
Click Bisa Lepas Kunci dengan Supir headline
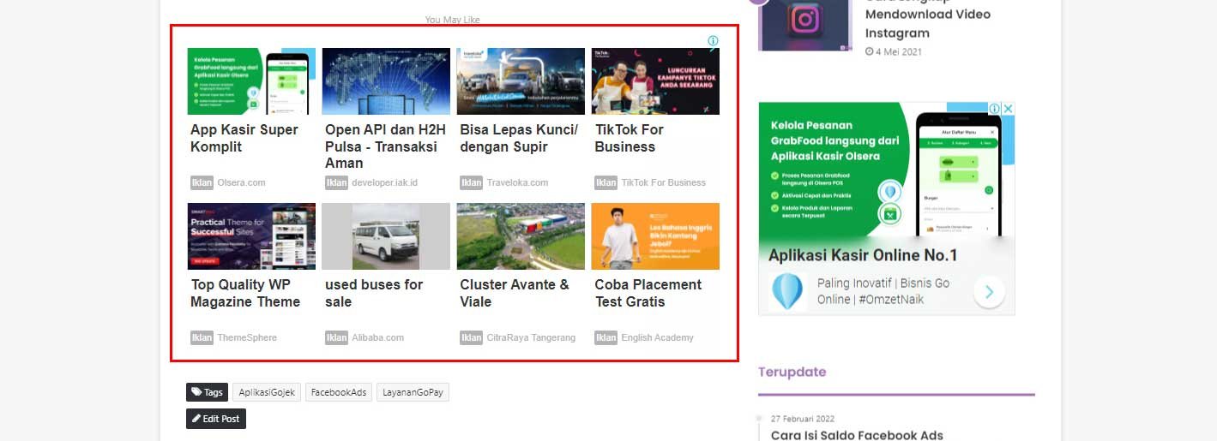[519, 138]
